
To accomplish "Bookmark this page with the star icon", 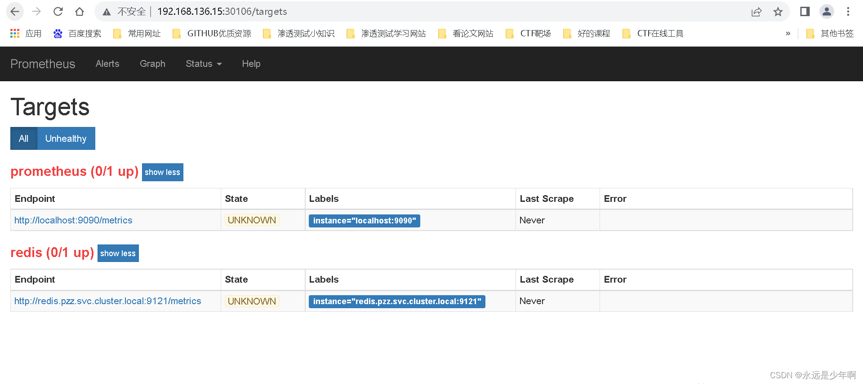I will [x=778, y=12].
